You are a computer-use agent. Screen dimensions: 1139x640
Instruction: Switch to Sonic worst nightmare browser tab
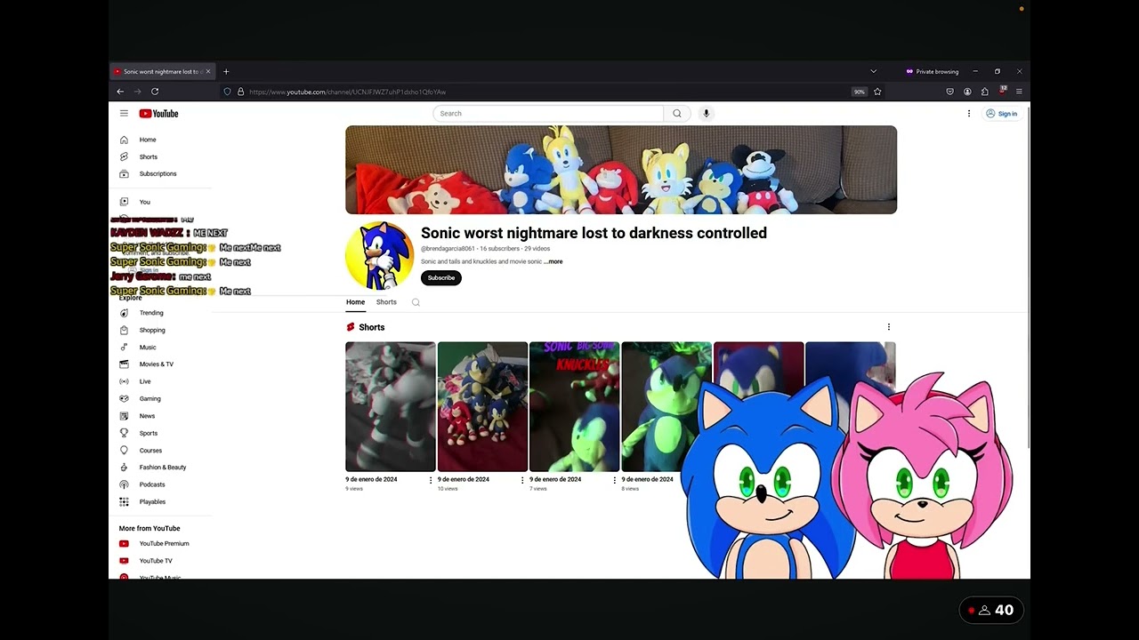[x=162, y=71]
